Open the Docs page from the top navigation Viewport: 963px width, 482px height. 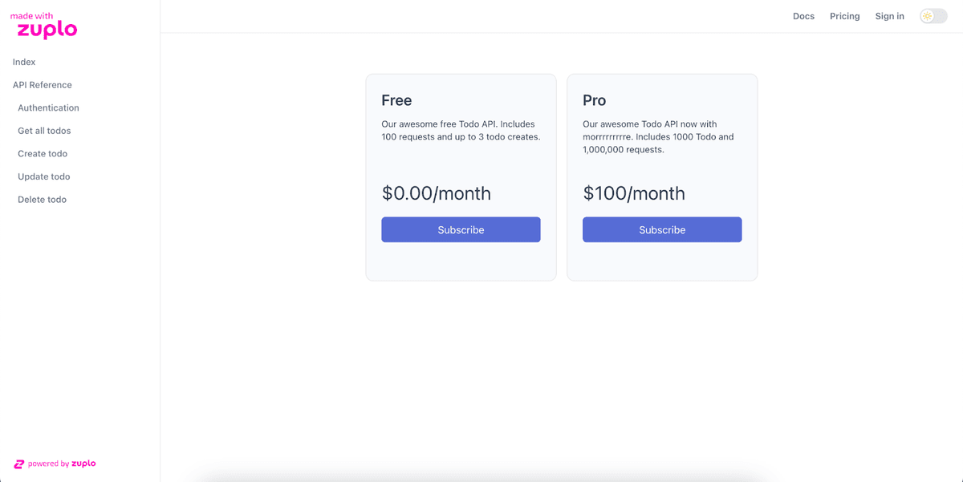tap(803, 15)
